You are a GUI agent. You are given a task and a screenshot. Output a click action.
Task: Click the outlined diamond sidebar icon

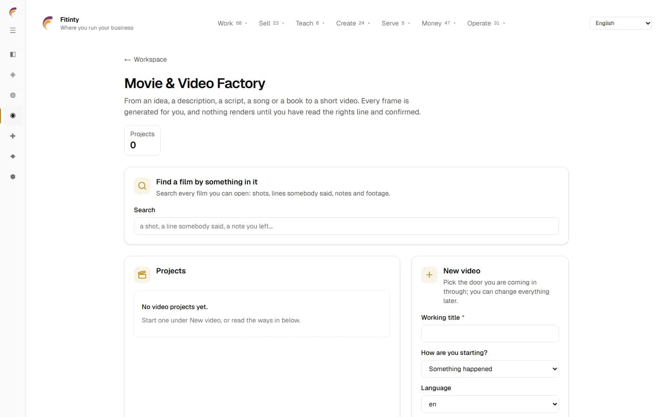(13, 75)
